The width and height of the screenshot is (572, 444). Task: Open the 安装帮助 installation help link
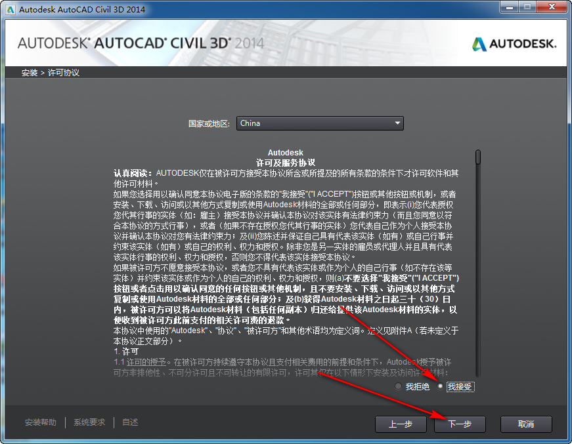[41, 422]
